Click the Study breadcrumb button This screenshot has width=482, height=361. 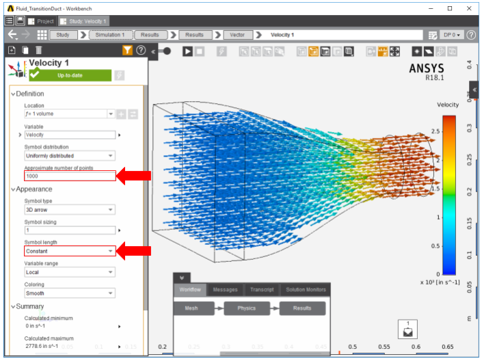pos(63,35)
